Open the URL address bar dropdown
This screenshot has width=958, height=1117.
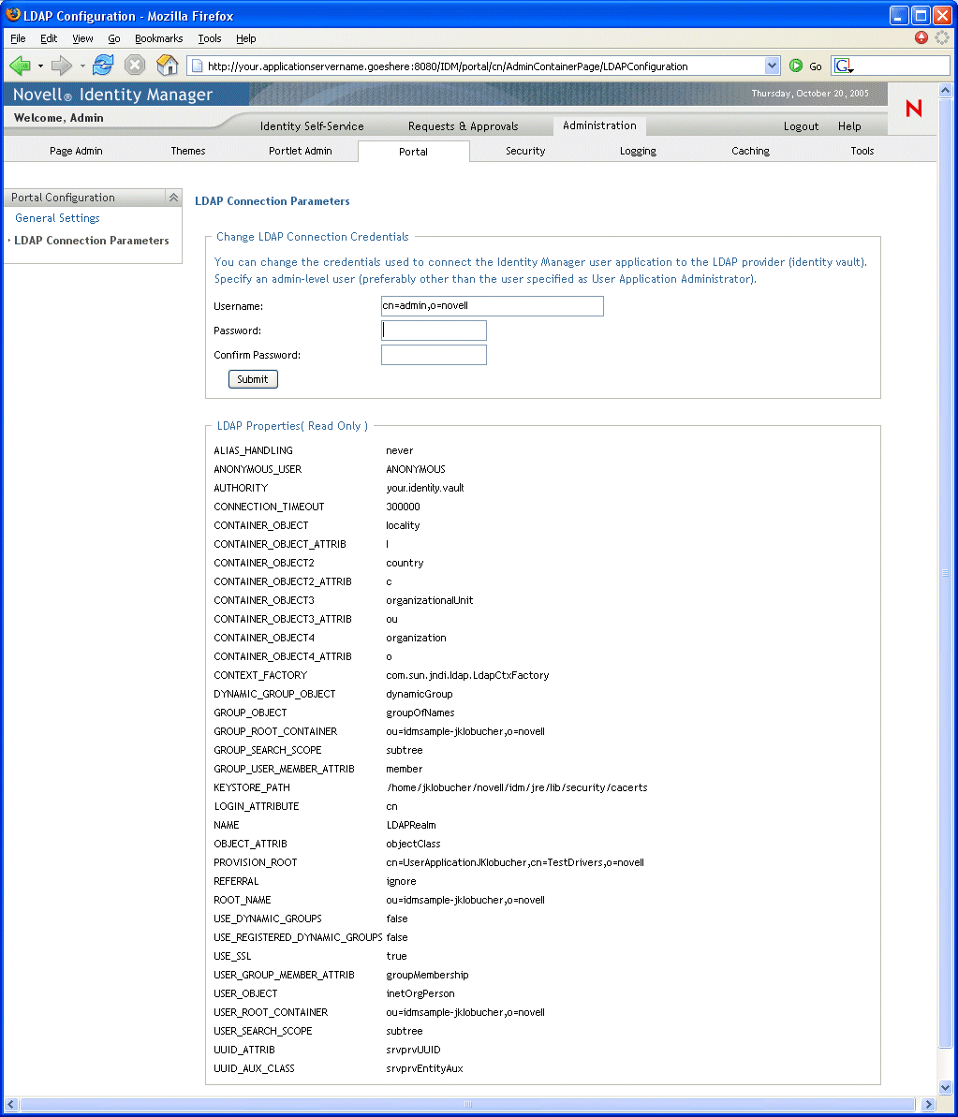(x=772, y=66)
